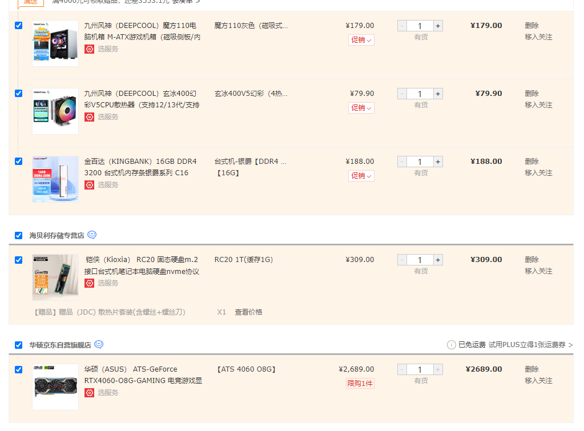Viewport: 584px width, 431px height.
Task: Open the 海贝利存储专营店 store page
Action: click(x=57, y=235)
